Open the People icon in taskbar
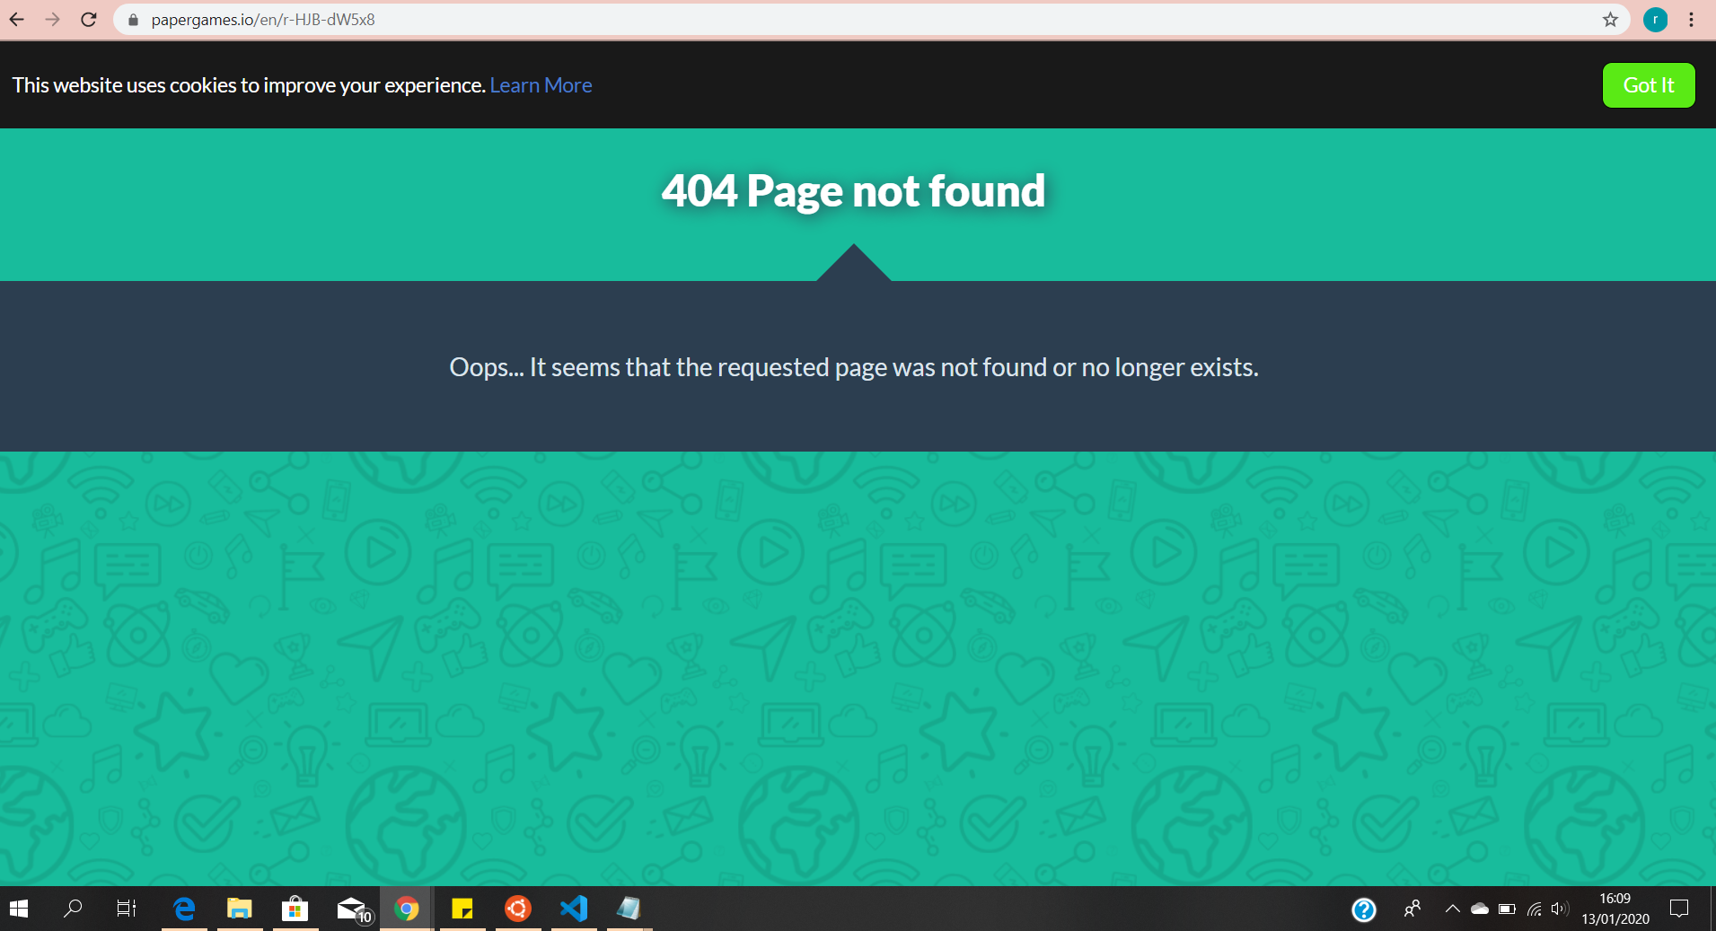 click(x=1412, y=909)
